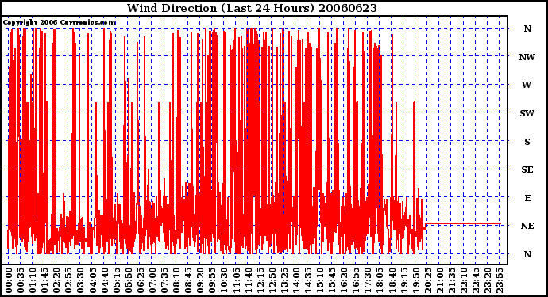
Task: Click the 'S' direction label
Action: 527,142
